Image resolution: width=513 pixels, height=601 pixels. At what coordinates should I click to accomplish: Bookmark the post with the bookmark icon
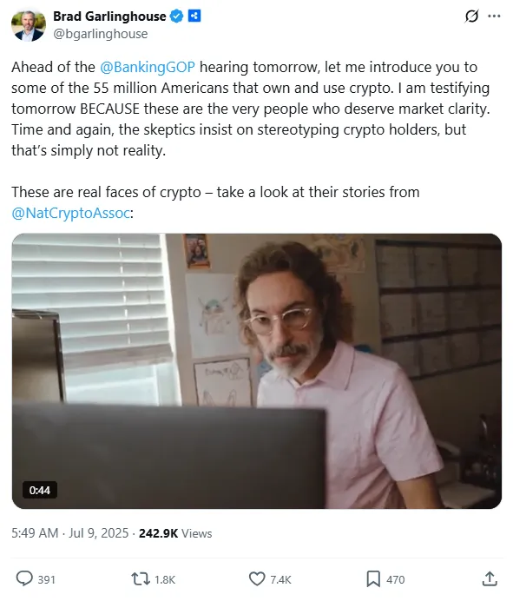373,578
